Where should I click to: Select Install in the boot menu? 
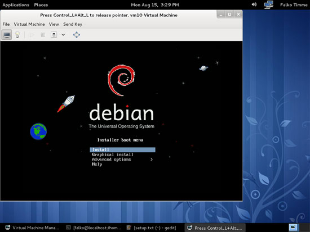click(122, 150)
